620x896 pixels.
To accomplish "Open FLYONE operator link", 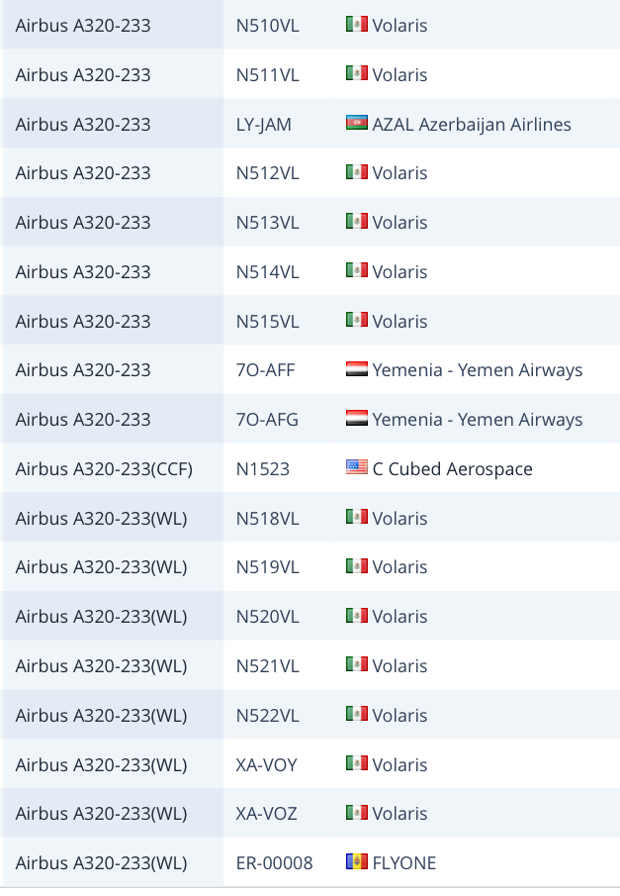I will [403, 863].
